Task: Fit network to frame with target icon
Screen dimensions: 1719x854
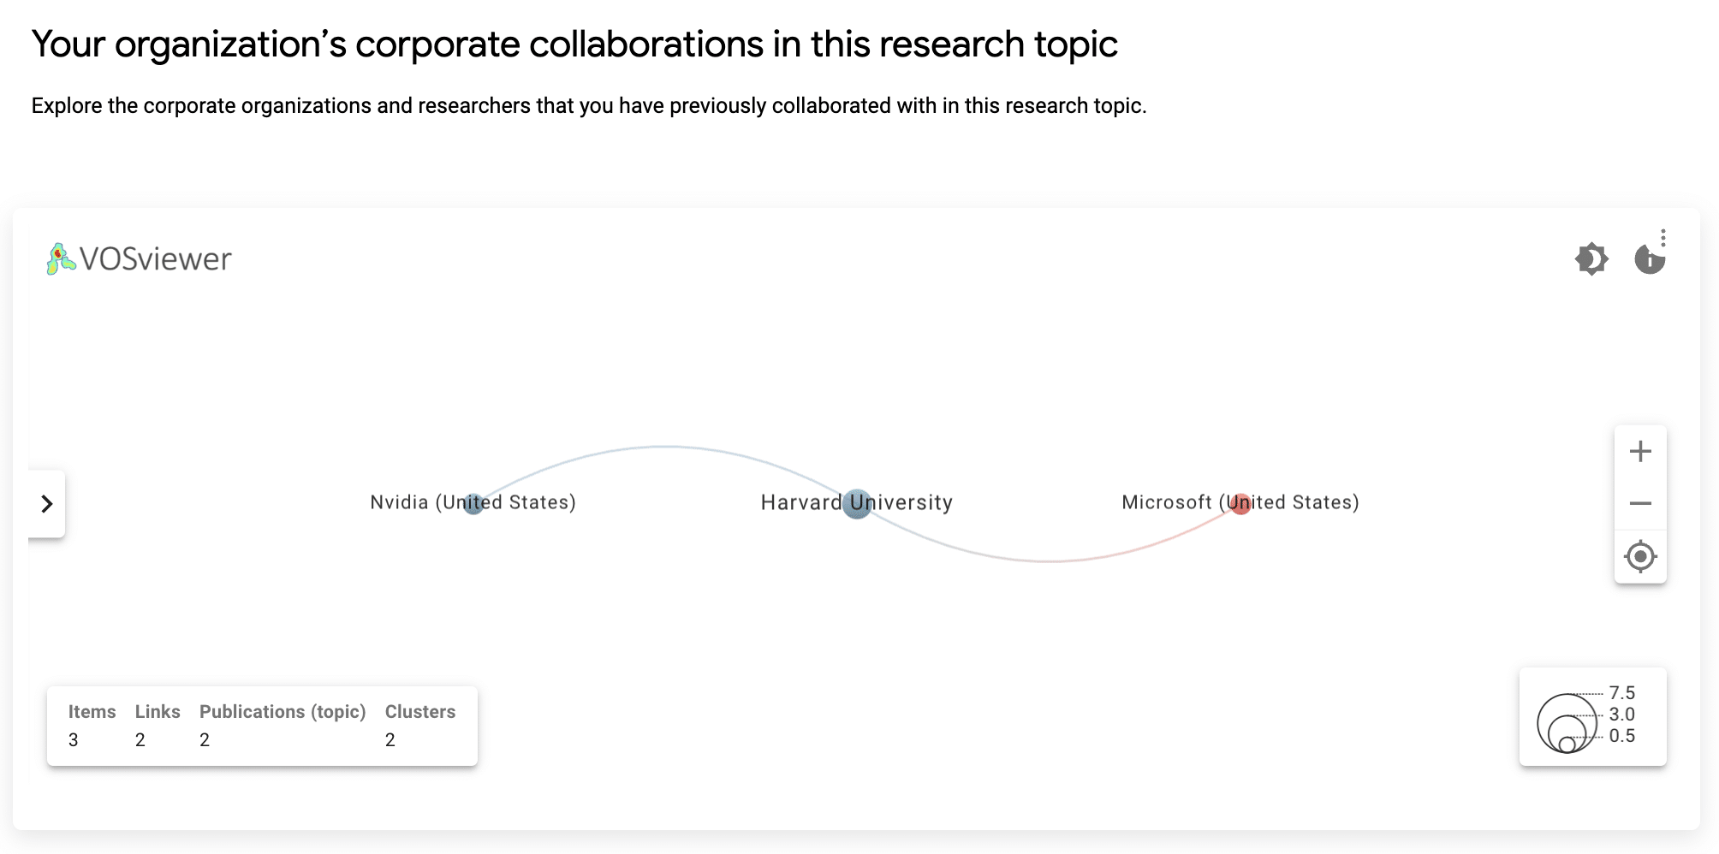Action: coord(1640,557)
